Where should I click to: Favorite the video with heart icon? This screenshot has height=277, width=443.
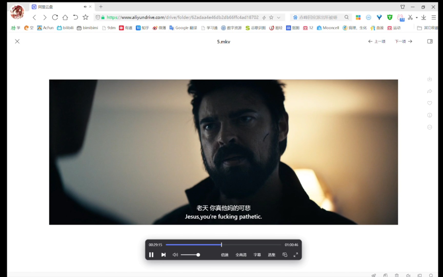(430, 103)
